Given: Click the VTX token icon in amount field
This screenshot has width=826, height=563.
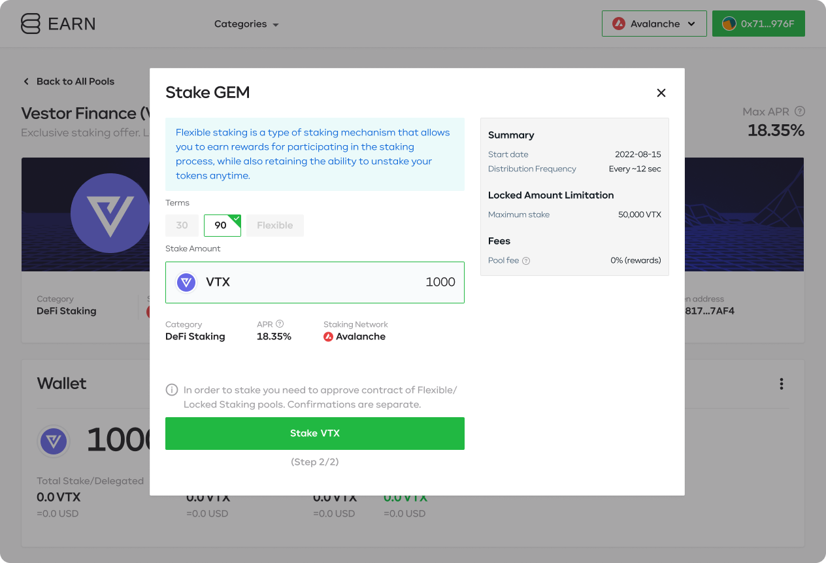Looking at the screenshot, I should (186, 282).
